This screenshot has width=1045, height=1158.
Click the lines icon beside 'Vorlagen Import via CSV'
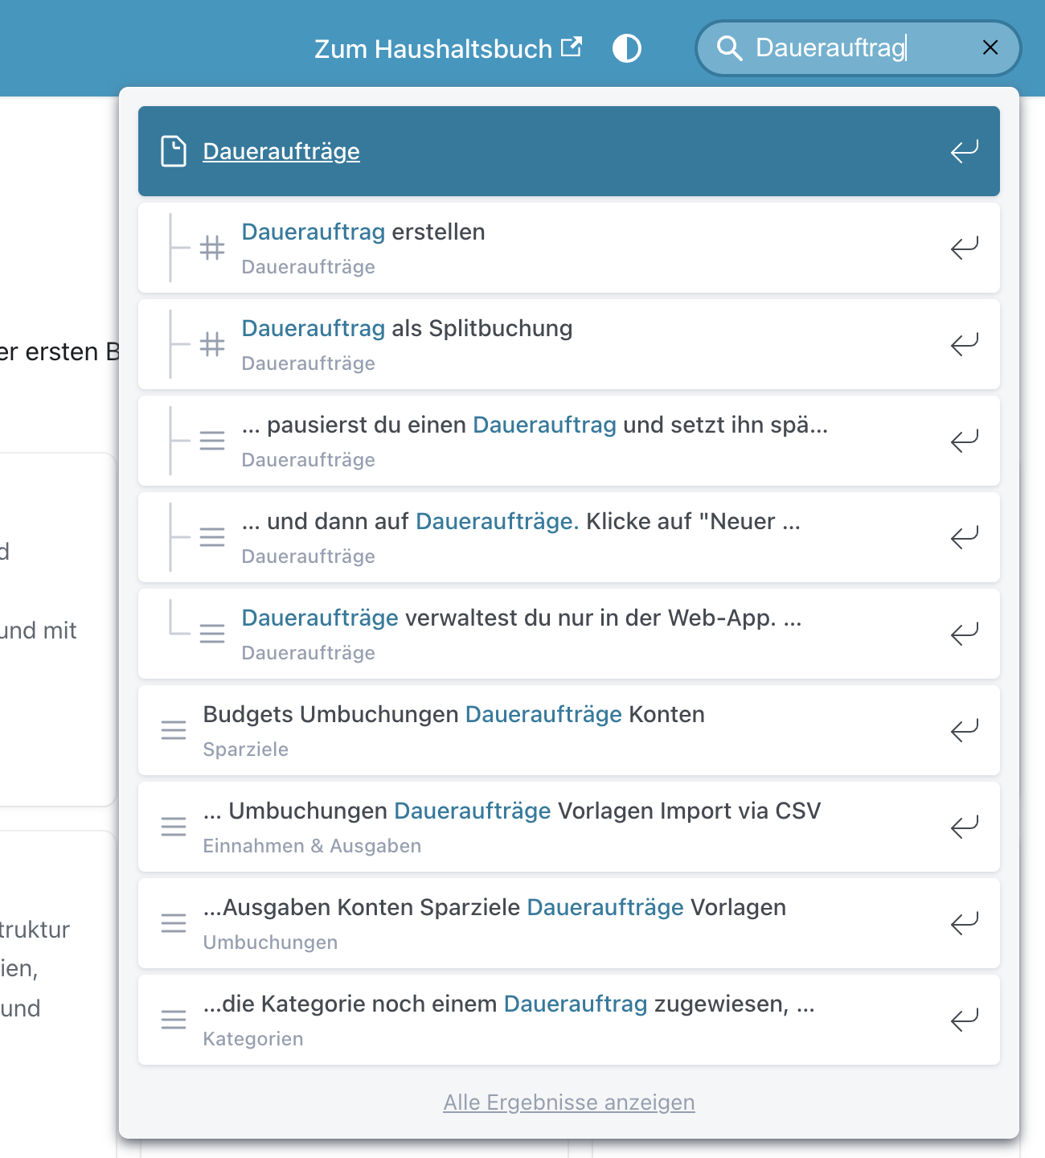click(x=174, y=827)
